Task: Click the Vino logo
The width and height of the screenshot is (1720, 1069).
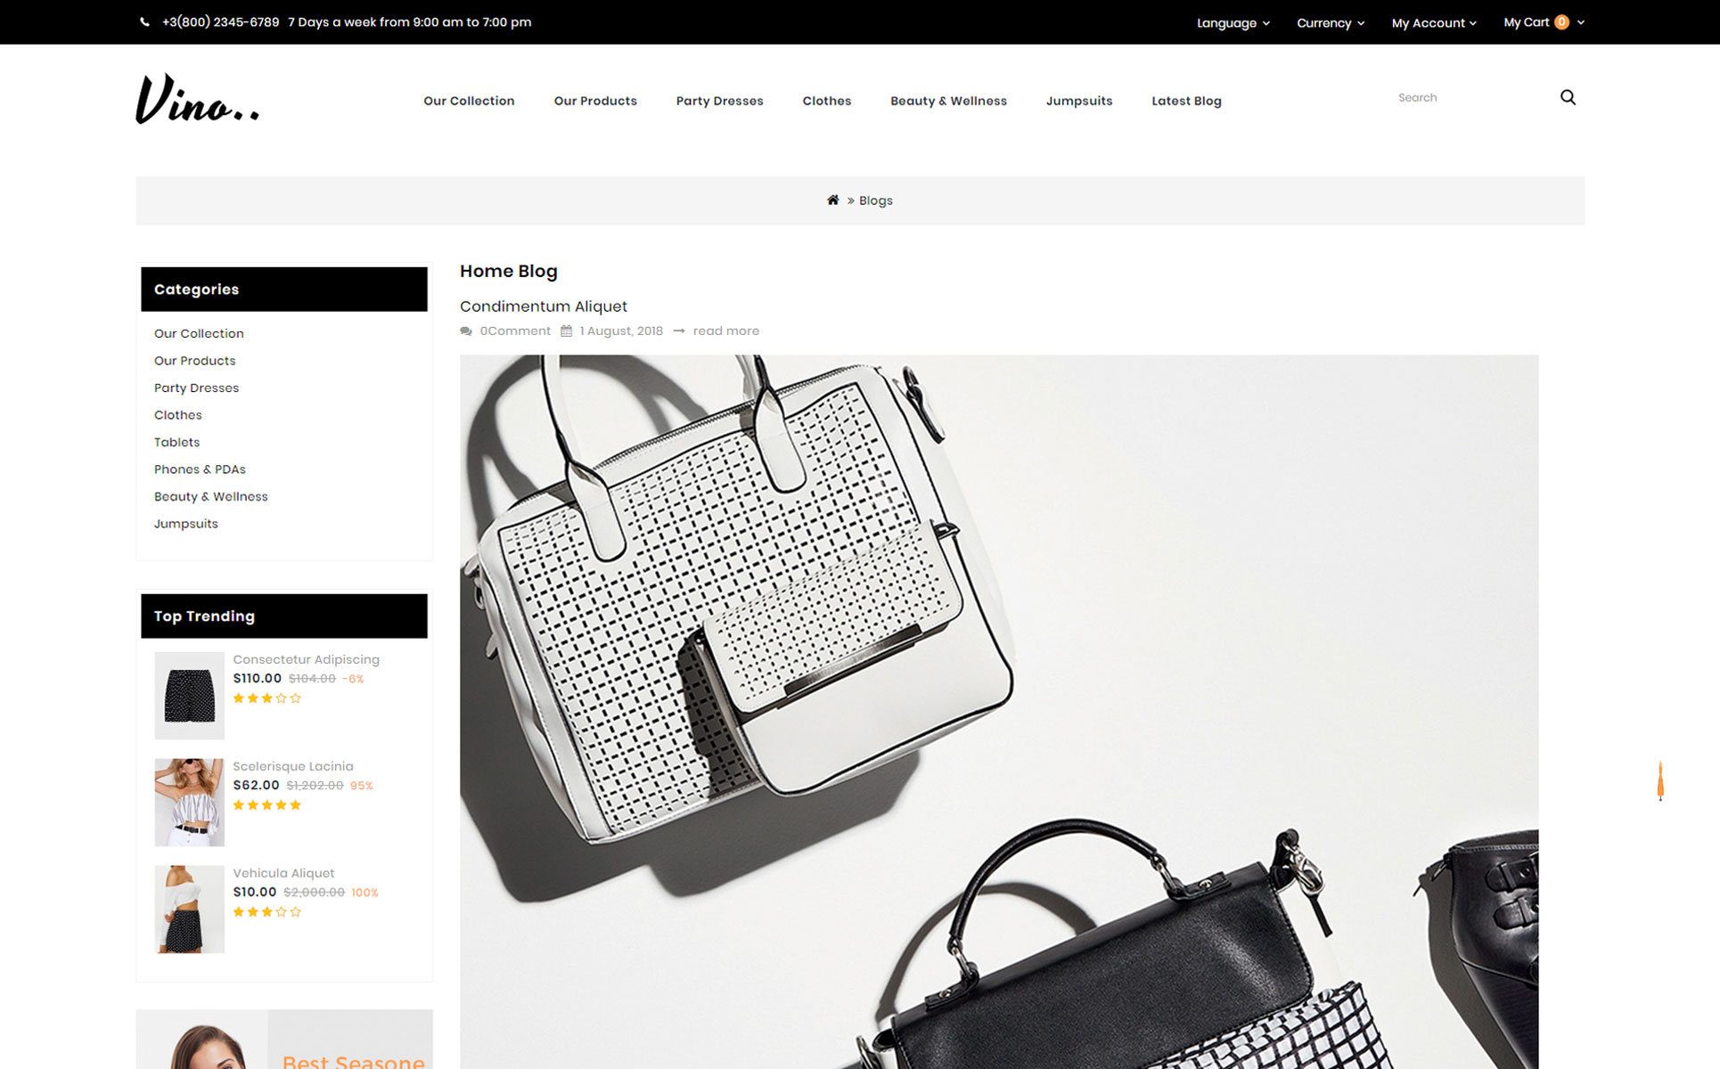Action: coord(198,99)
